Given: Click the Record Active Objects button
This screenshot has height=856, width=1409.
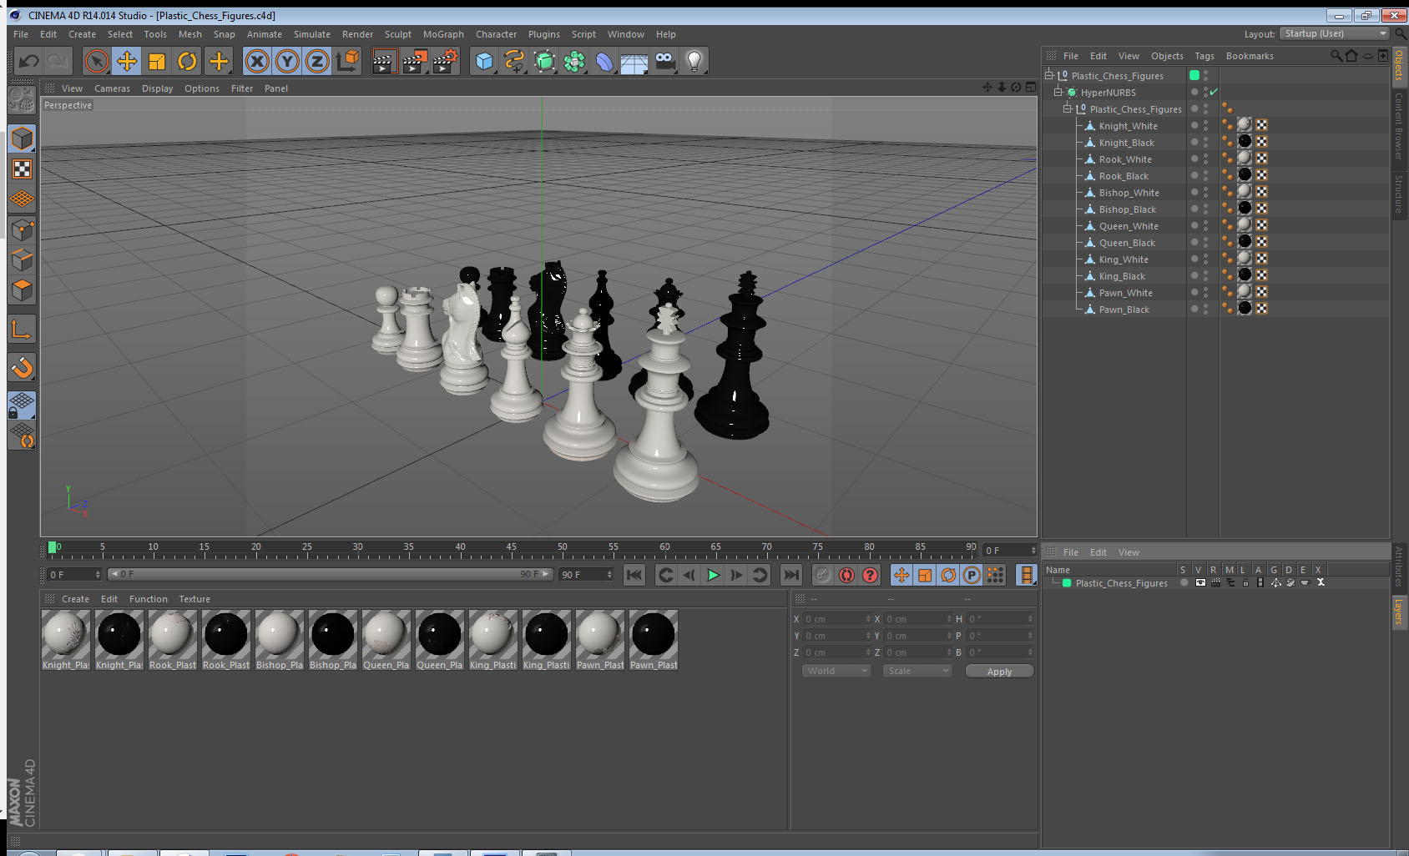Looking at the screenshot, I should (x=823, y=575).
